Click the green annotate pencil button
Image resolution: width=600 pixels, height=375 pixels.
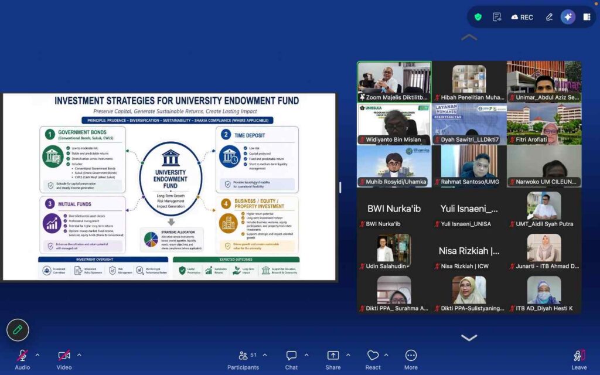click(18, 330)
